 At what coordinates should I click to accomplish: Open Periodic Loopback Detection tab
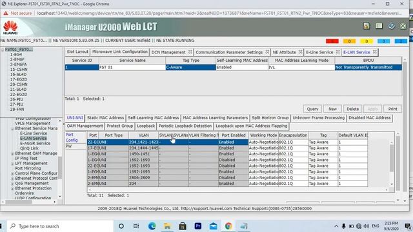(x=185, y=126)
